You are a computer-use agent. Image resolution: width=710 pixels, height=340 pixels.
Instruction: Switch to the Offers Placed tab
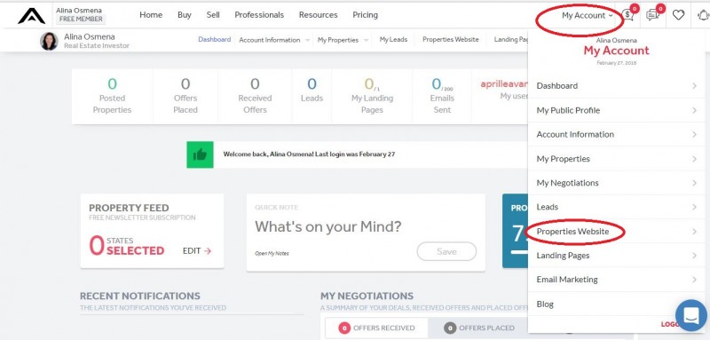(x=479, y=328)
